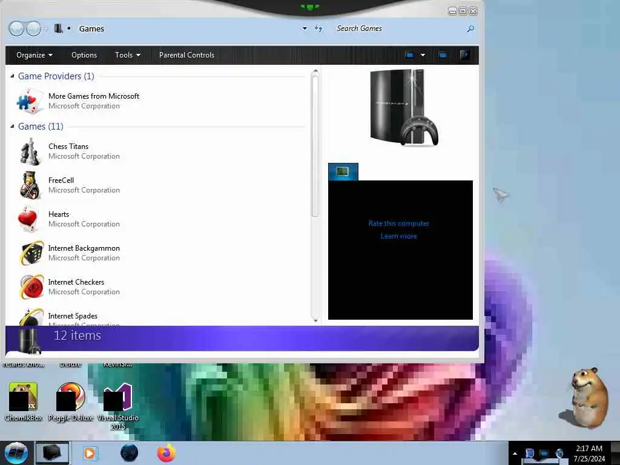Click the Games folder icon in address bar
This screenshot has height=465, width=620.
click(59, 28)
